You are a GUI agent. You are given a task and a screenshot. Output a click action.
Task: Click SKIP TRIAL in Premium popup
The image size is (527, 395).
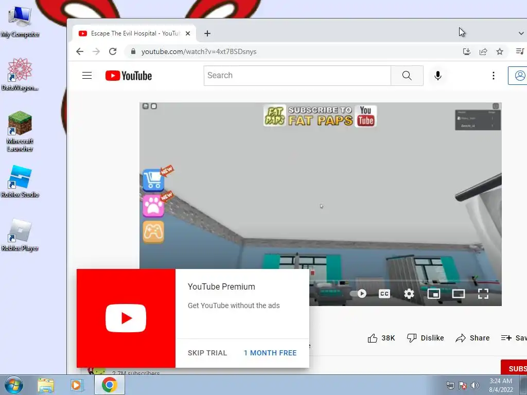(x=207, y=353)
